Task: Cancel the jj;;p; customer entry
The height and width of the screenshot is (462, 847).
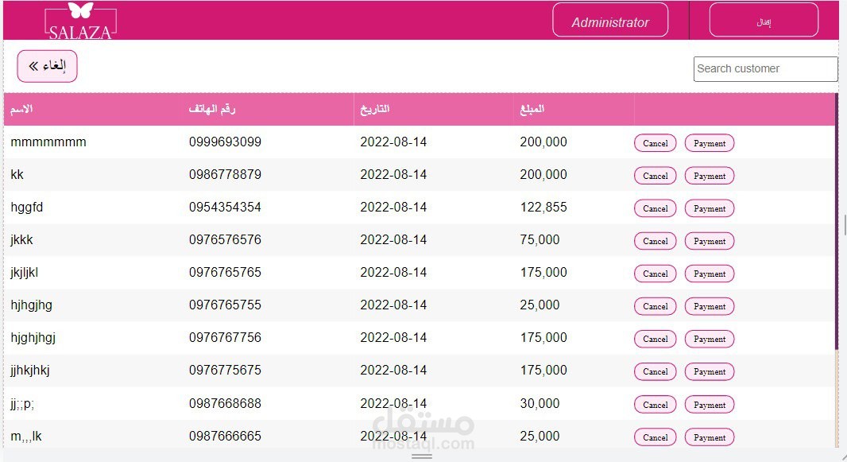Action: (x=656, y=405)
